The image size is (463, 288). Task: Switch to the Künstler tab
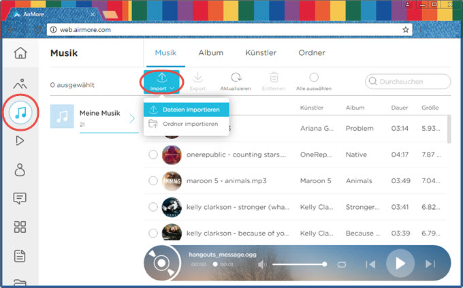(261, 53)
